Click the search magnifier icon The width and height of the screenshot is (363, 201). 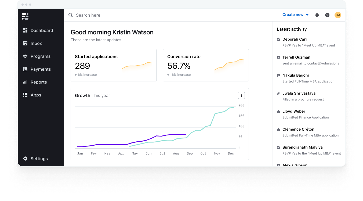coord(71,15)
